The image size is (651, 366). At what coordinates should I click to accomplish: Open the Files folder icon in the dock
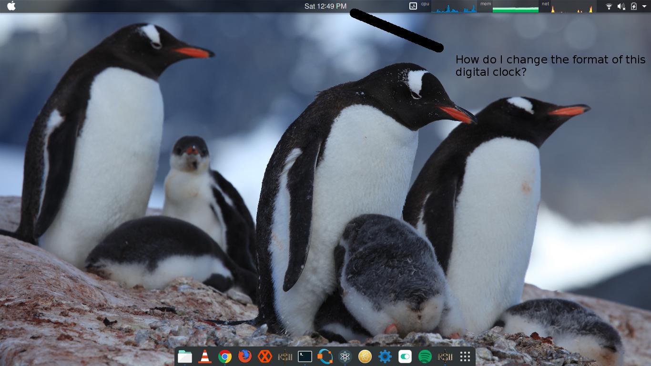point(185,356)
